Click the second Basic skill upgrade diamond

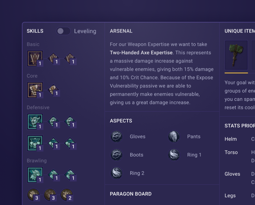[70, 59]
